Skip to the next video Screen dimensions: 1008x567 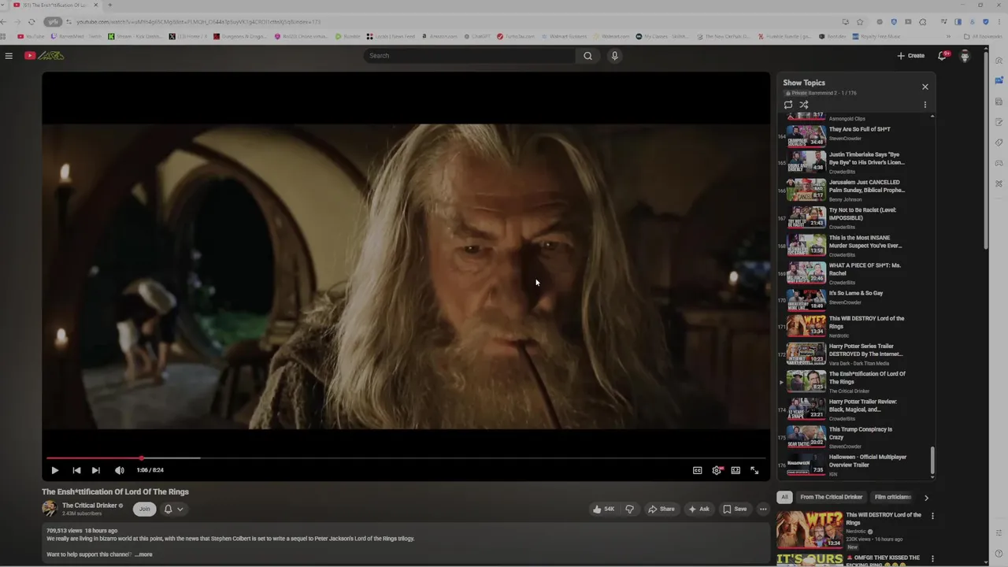pyautogui.click(x=96, y=470)
